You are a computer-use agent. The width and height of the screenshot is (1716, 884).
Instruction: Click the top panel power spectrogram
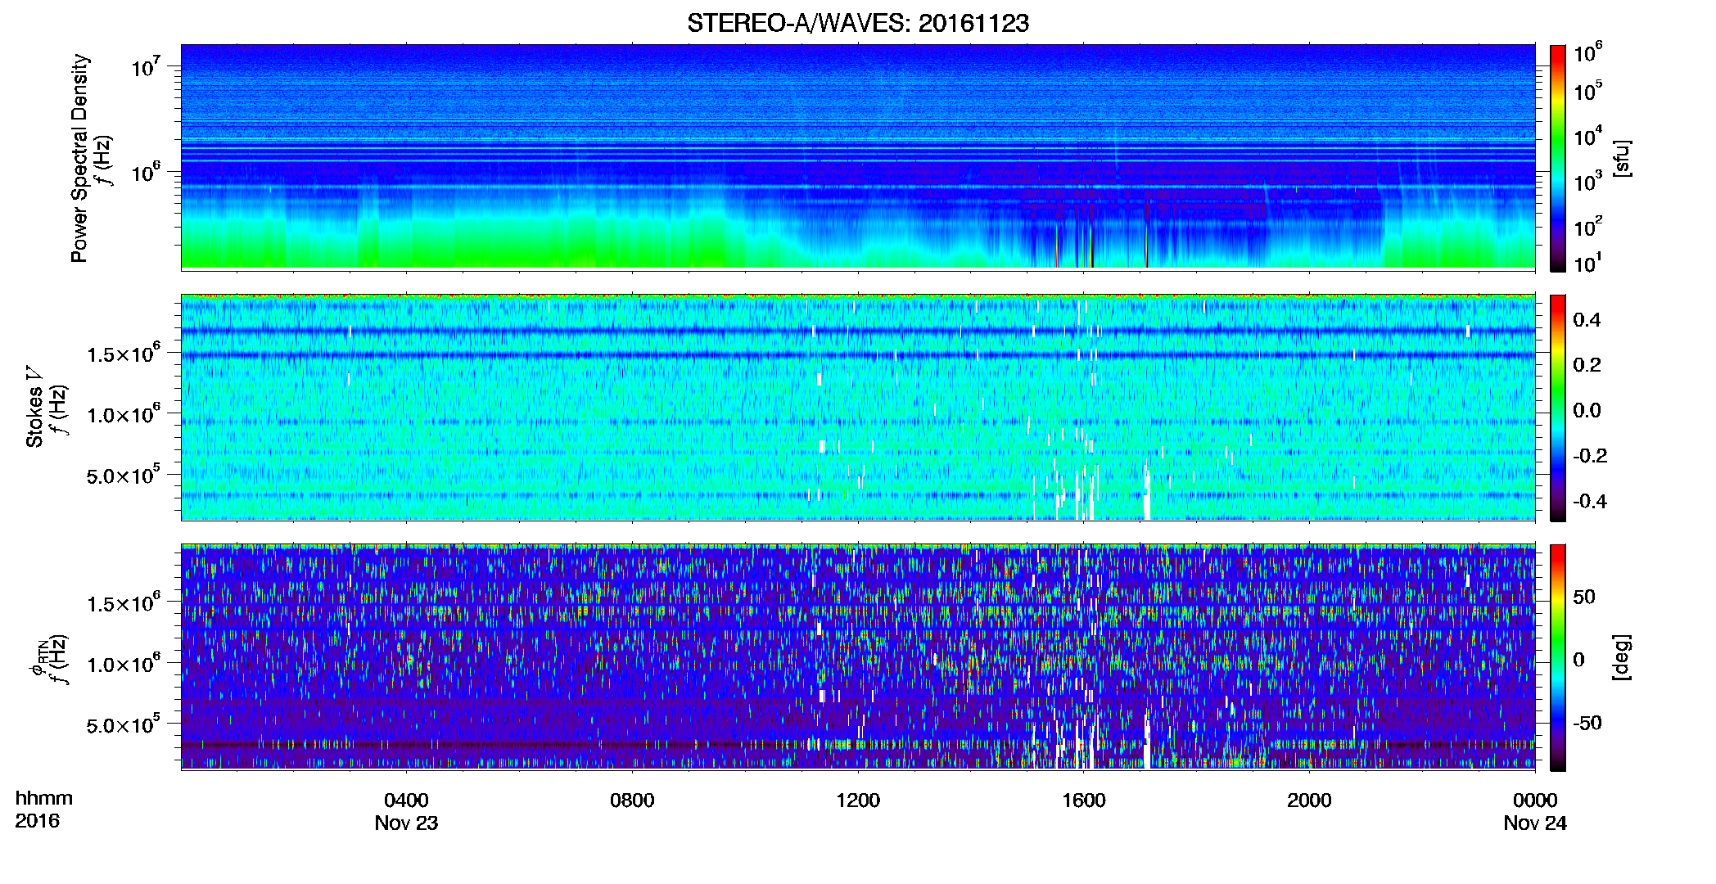(858, 157)
